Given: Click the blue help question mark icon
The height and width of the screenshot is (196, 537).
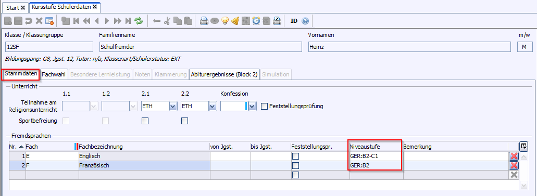Looking at the screenshot, I should [x=305, y=21].
